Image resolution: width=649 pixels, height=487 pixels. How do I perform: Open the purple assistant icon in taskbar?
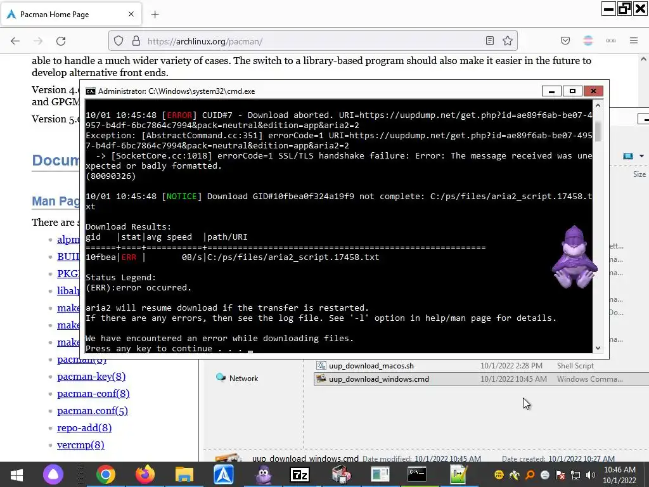[x=53, y=474]
